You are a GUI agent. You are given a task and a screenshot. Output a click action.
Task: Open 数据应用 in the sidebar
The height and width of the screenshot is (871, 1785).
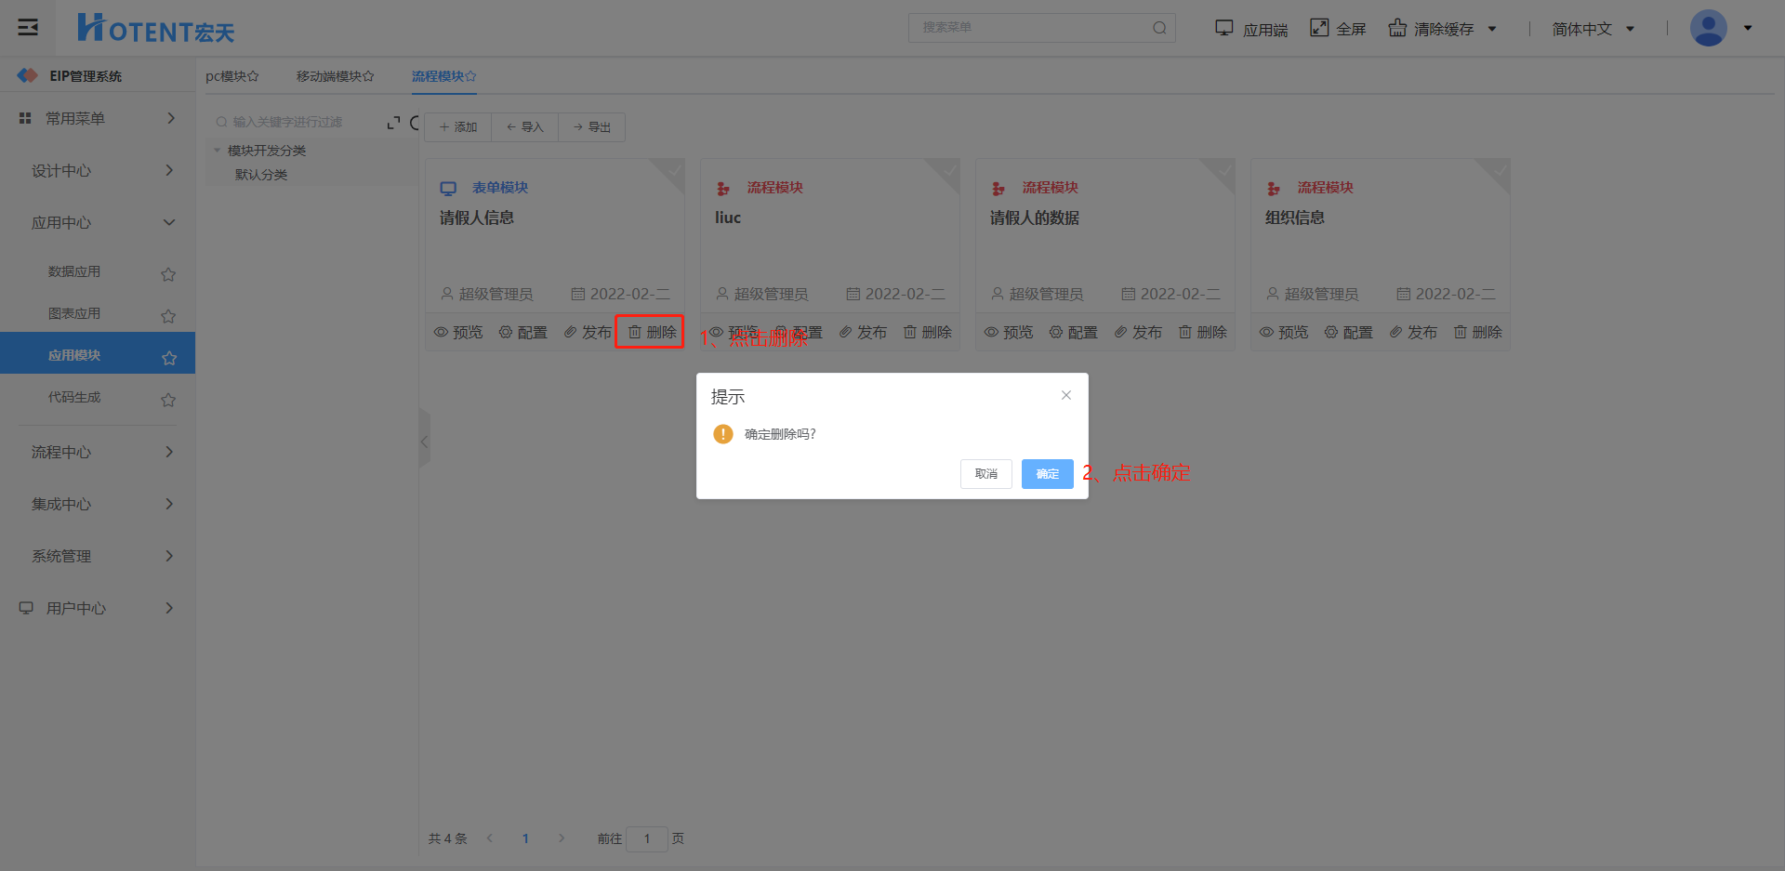coord(74,271)
